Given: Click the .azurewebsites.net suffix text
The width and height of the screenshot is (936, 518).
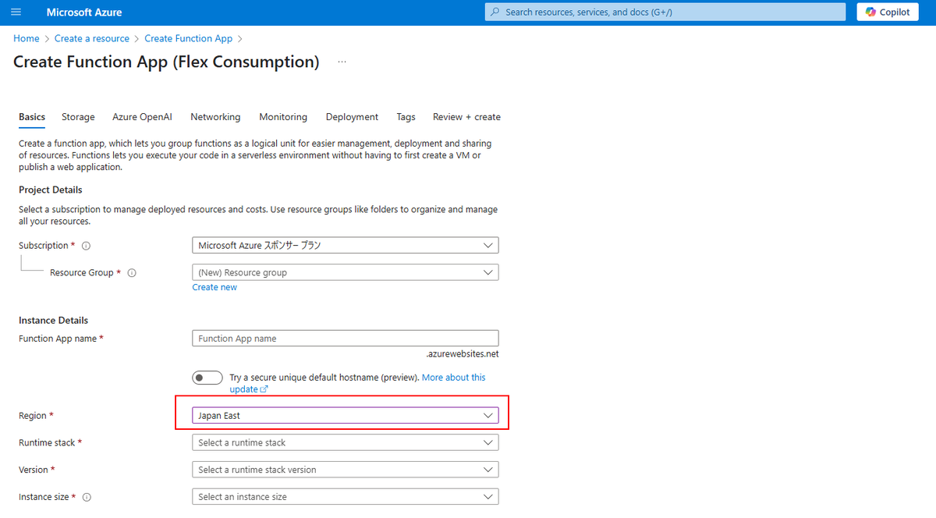Looking at the screenshot, I should tap(463, 353).
